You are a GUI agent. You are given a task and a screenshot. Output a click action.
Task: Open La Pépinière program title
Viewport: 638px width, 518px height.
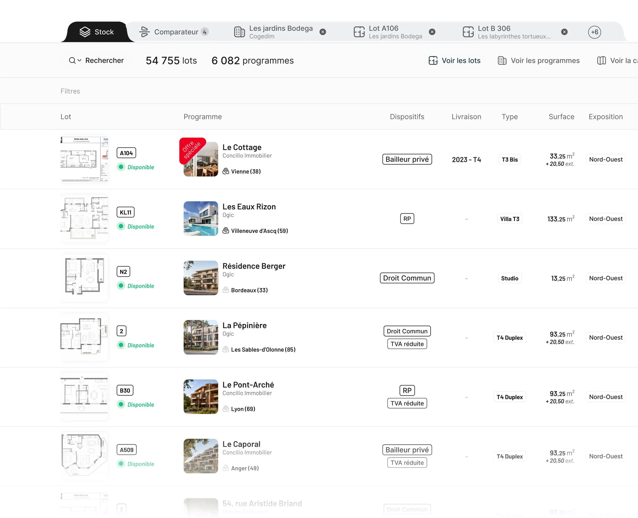coord(245,326)
